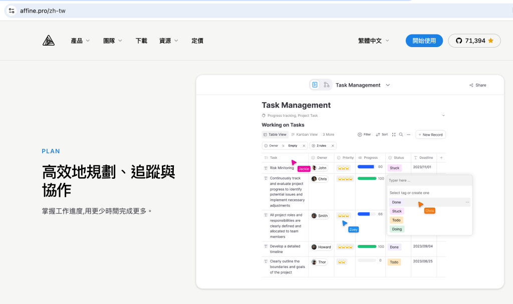Click the Risk Minitoring task cell
Viewport: 513px width, 304px height.
coord(282,168)
